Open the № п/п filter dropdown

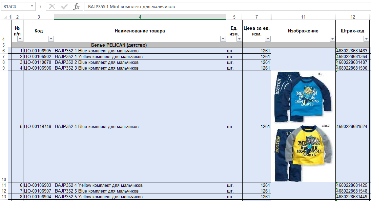(20, 39)
